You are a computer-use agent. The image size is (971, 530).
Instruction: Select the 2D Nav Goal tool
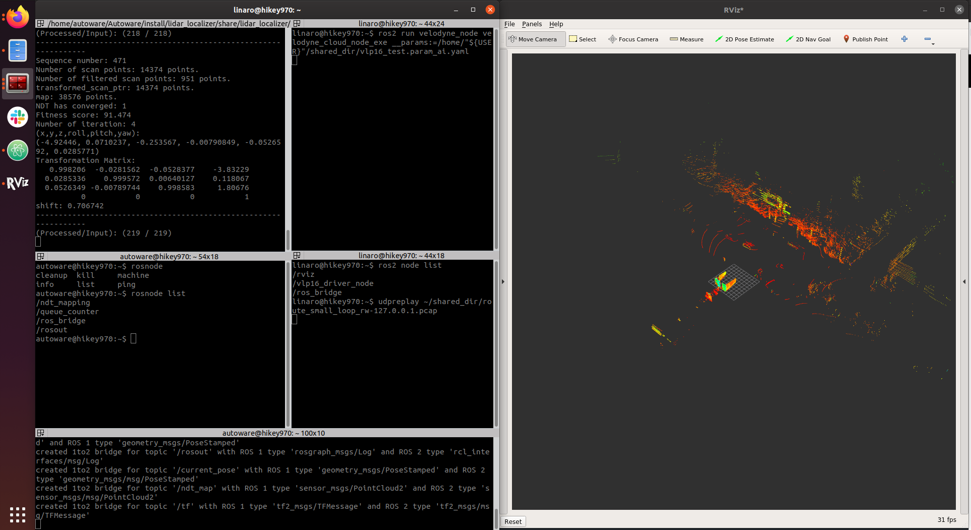(808, 39)
